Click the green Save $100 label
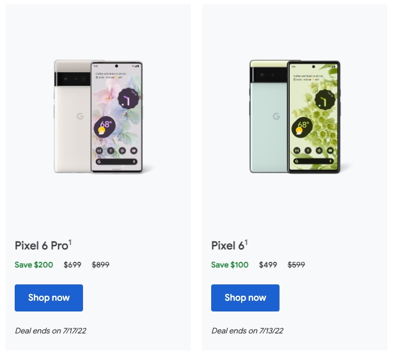 click(230, 265)
